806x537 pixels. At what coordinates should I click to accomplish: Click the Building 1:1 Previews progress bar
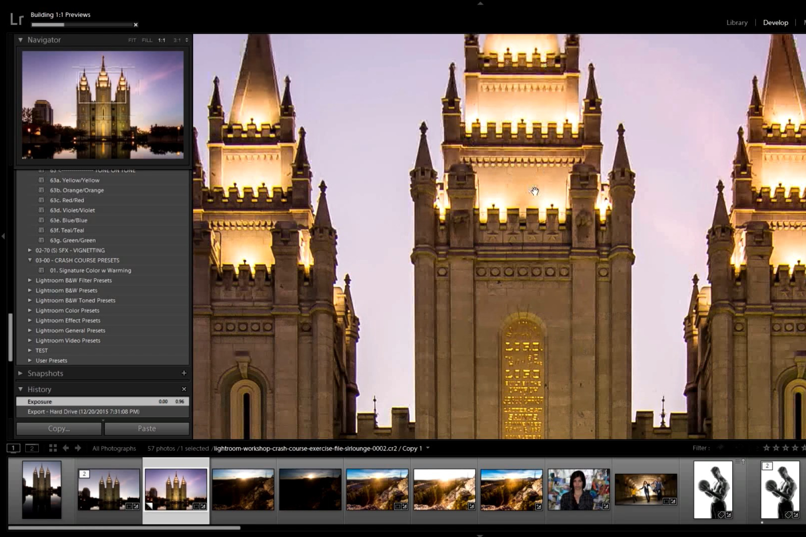[x=82, y=25]
